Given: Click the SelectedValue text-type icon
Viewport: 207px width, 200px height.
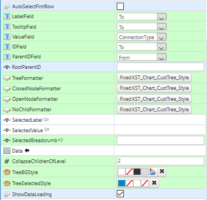Looking at the screenshot, I should 7,131.
